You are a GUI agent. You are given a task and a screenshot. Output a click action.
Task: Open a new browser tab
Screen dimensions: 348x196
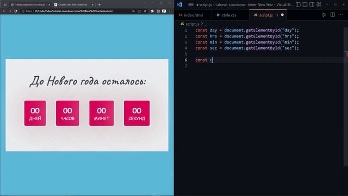coord(100,5)
